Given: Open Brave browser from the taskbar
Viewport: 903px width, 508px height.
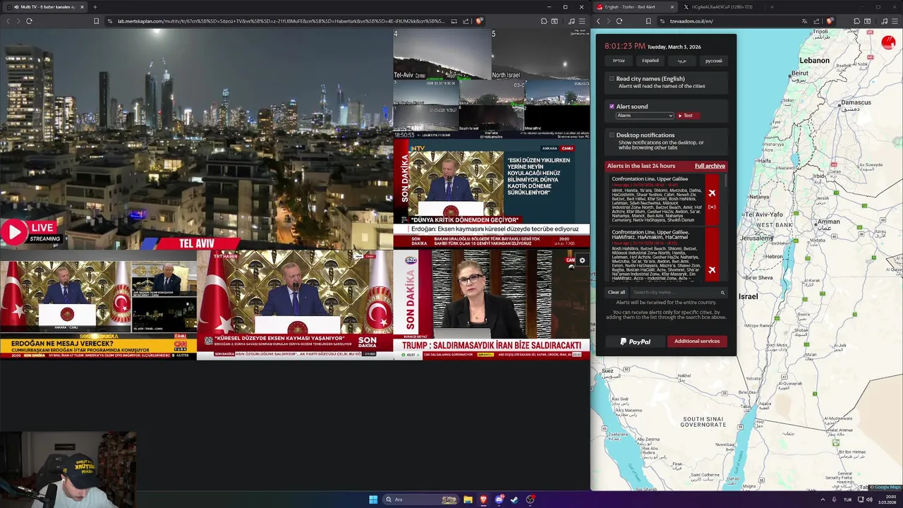Looking at the screenshot, I should pos(483,500).
